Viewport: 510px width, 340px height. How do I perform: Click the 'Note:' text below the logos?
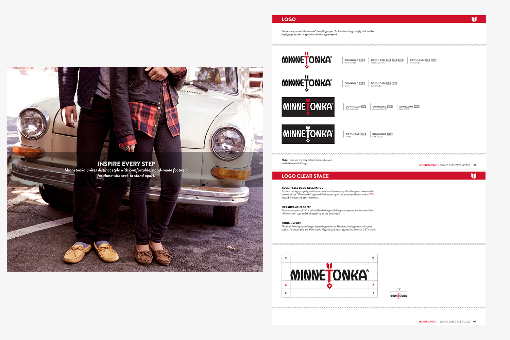307,161
